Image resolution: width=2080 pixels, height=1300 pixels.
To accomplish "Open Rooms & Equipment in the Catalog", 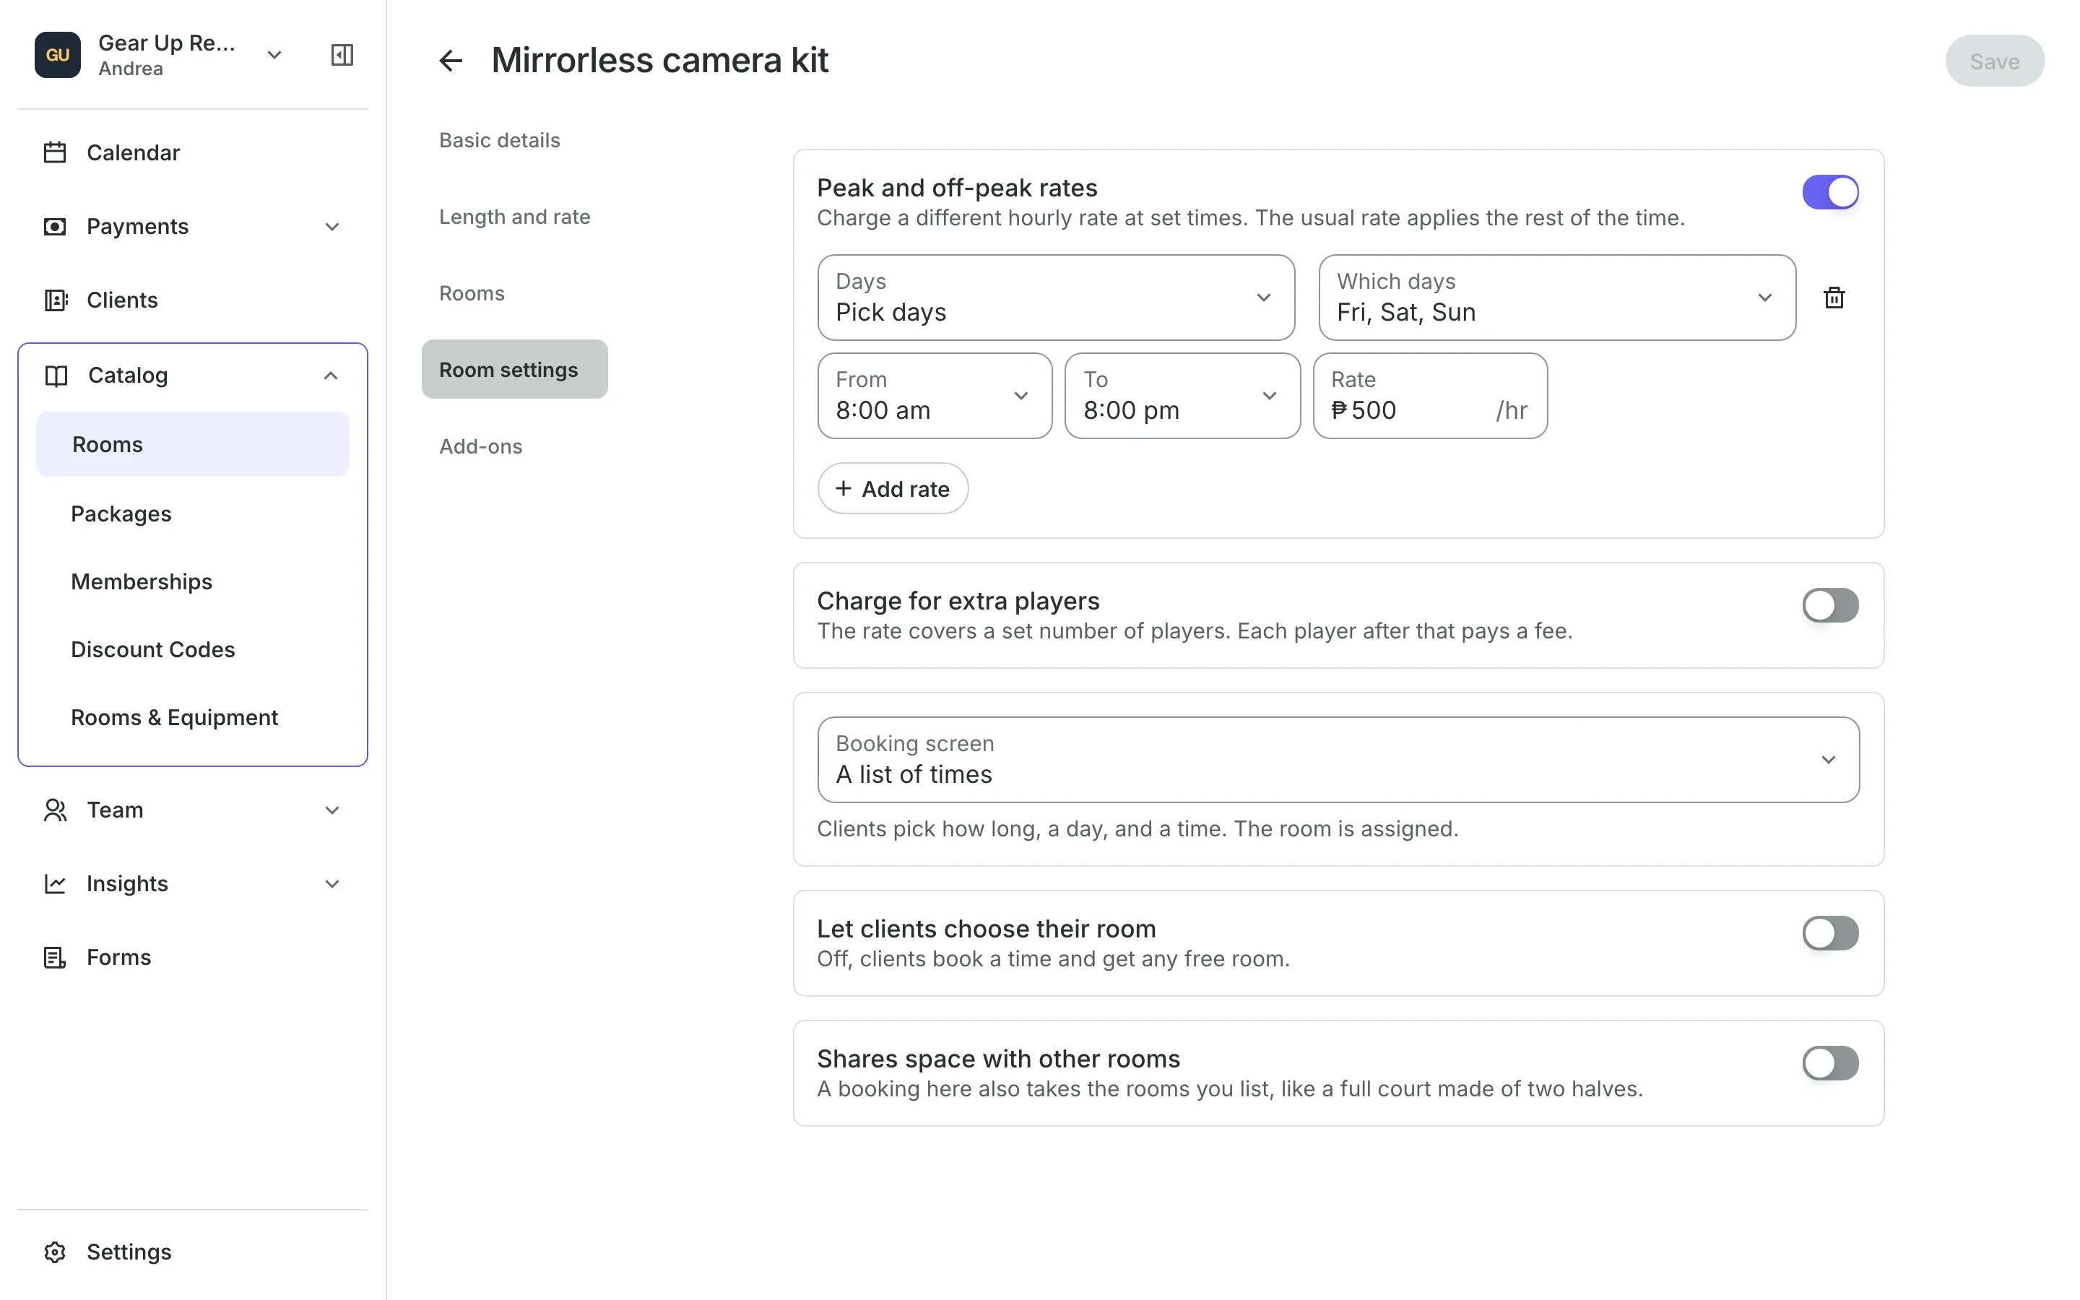I will [193, 717].
